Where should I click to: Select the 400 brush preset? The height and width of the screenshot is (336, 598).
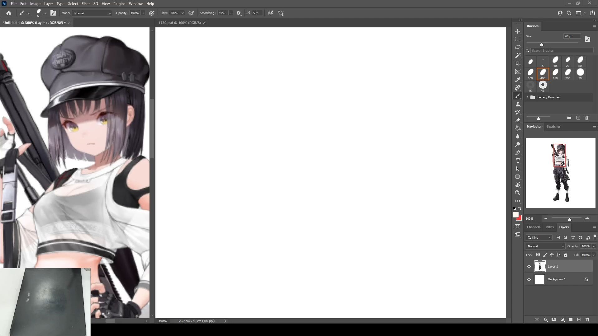click(543, 74)
